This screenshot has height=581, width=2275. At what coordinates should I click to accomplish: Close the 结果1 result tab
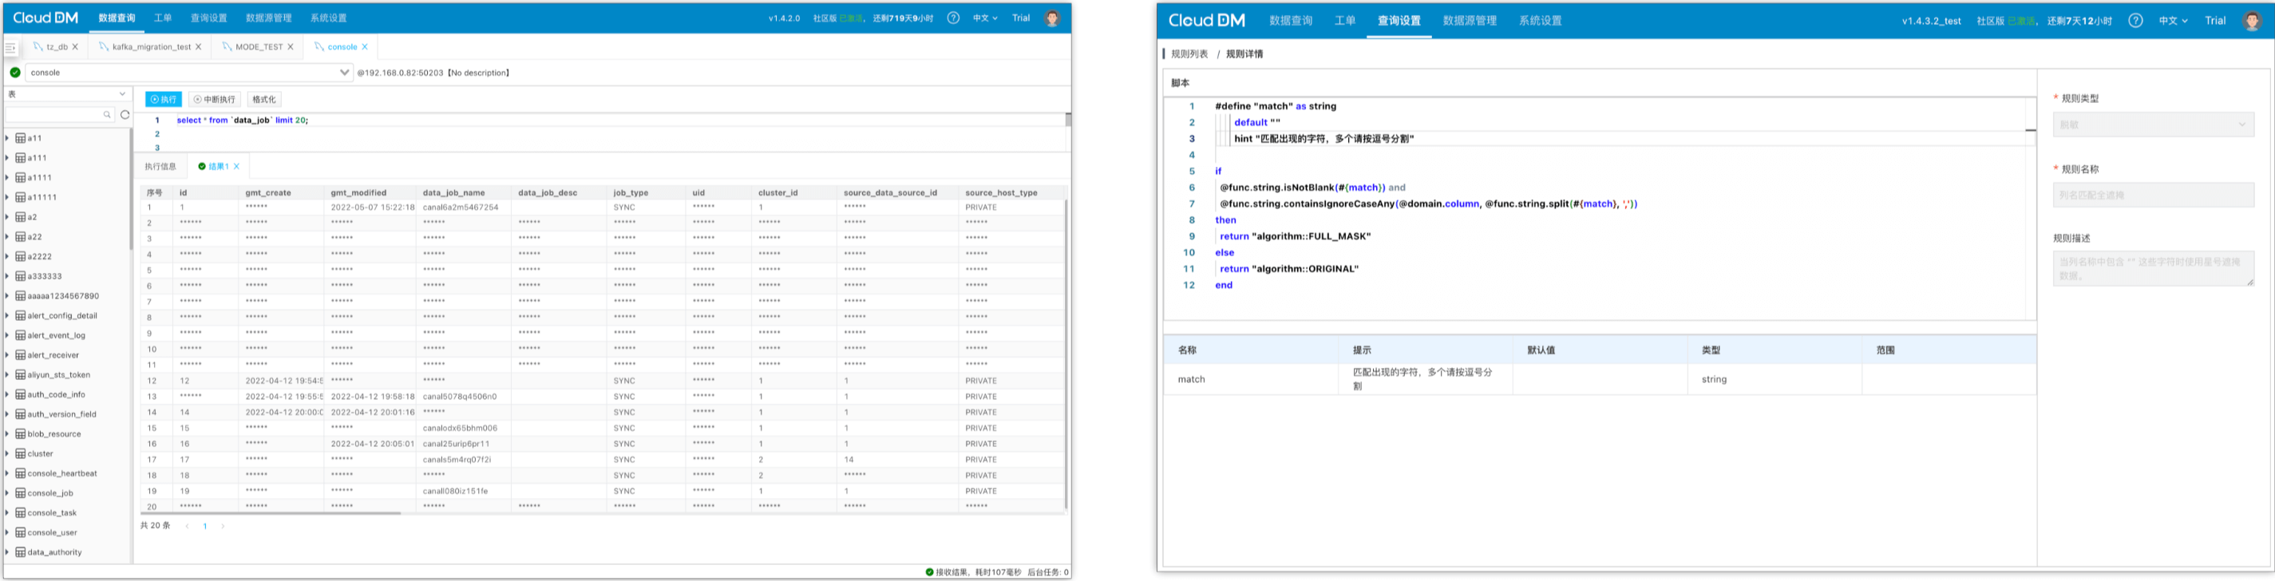(x=237, y=166)
